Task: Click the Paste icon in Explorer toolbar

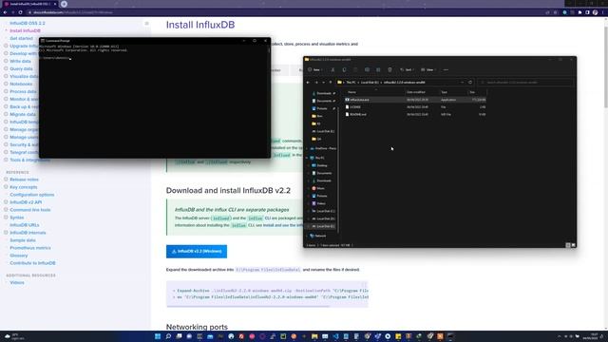Action: (355, 69)
